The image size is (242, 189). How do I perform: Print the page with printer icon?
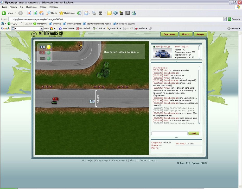point(94,13)
